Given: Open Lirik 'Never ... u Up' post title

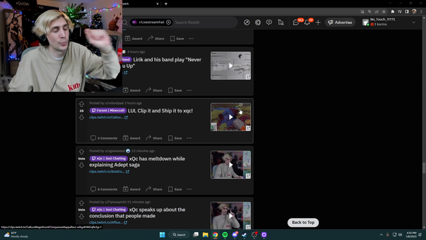Looking at the screenshot, I should (x=162, y=63).
